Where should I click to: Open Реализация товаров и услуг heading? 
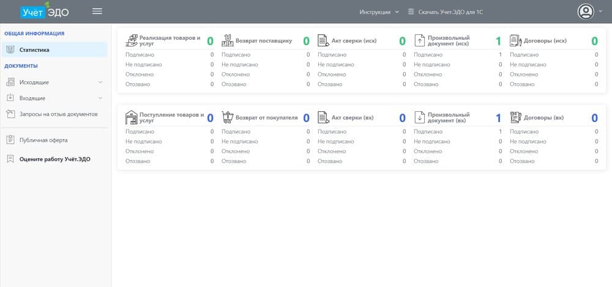point(170,40)
